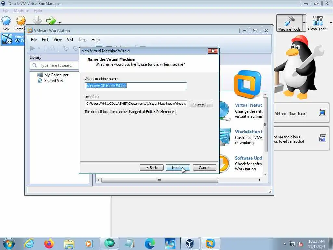Click the grey Discard arrow in VirtualBox

[37, 21]
